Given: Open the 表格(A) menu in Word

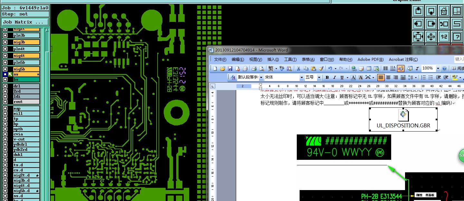Looking at the screenshot, I should [x=308, y=59].
